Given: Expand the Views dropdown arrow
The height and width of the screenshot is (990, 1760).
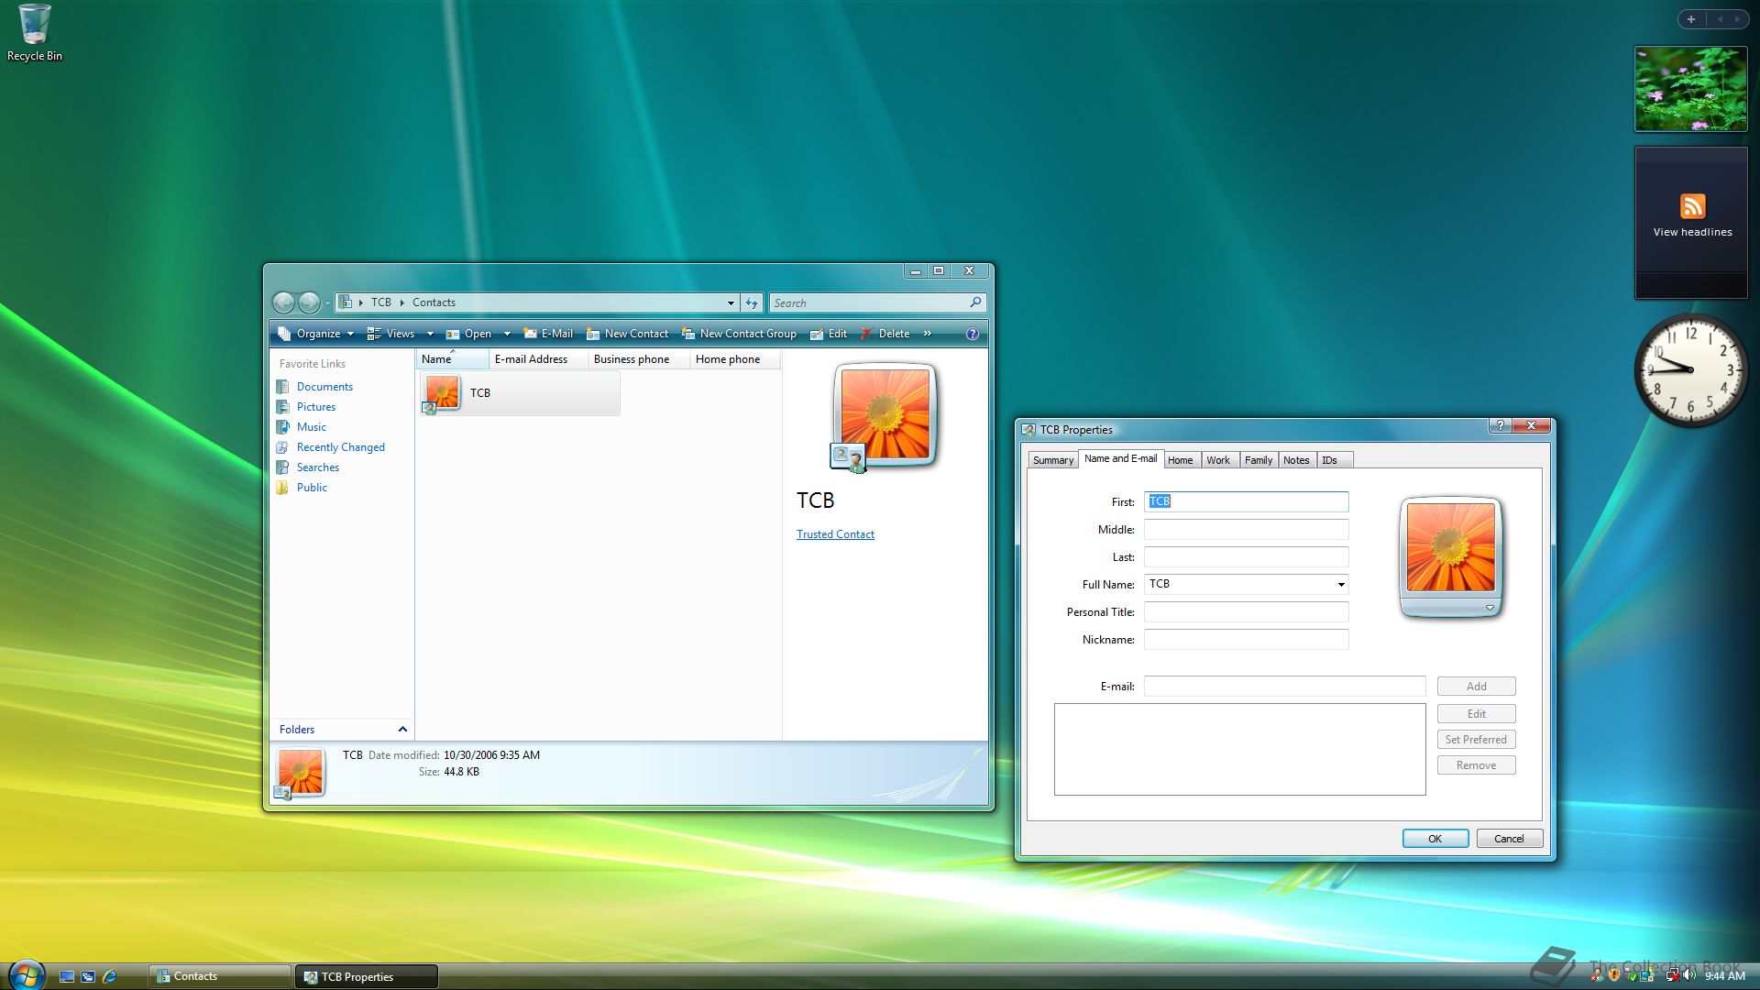Looking at the screenshot, I should pos(430,334).
